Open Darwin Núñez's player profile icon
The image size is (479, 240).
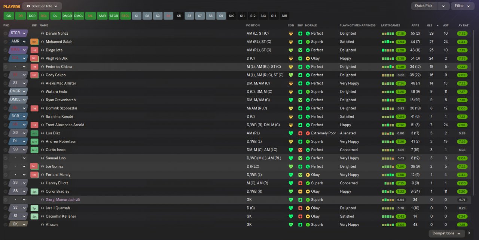(x=43, y=34)
